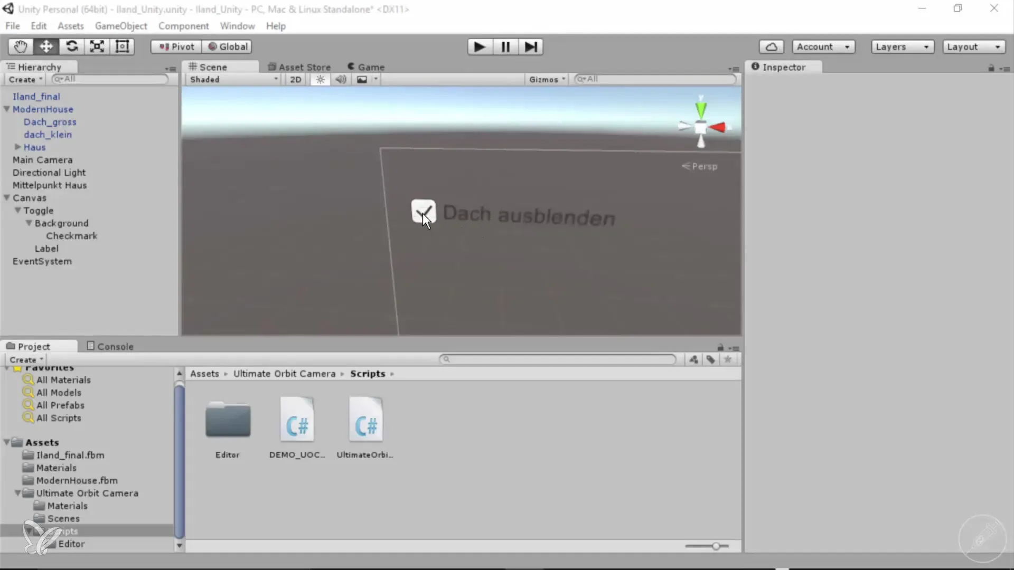Screen dimensions: 1014x570
Task: Collapse the Toggle hierarchy node
Action: tap(17, 210)
